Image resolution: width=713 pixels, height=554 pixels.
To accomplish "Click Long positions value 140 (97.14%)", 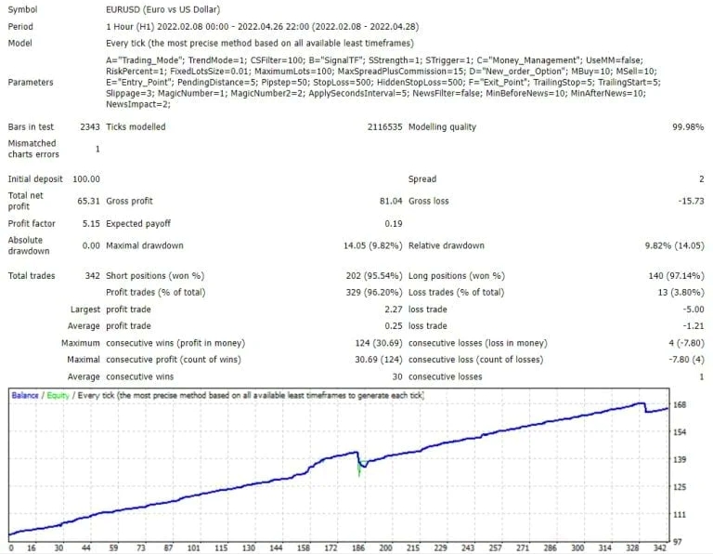I will [676, 276].
